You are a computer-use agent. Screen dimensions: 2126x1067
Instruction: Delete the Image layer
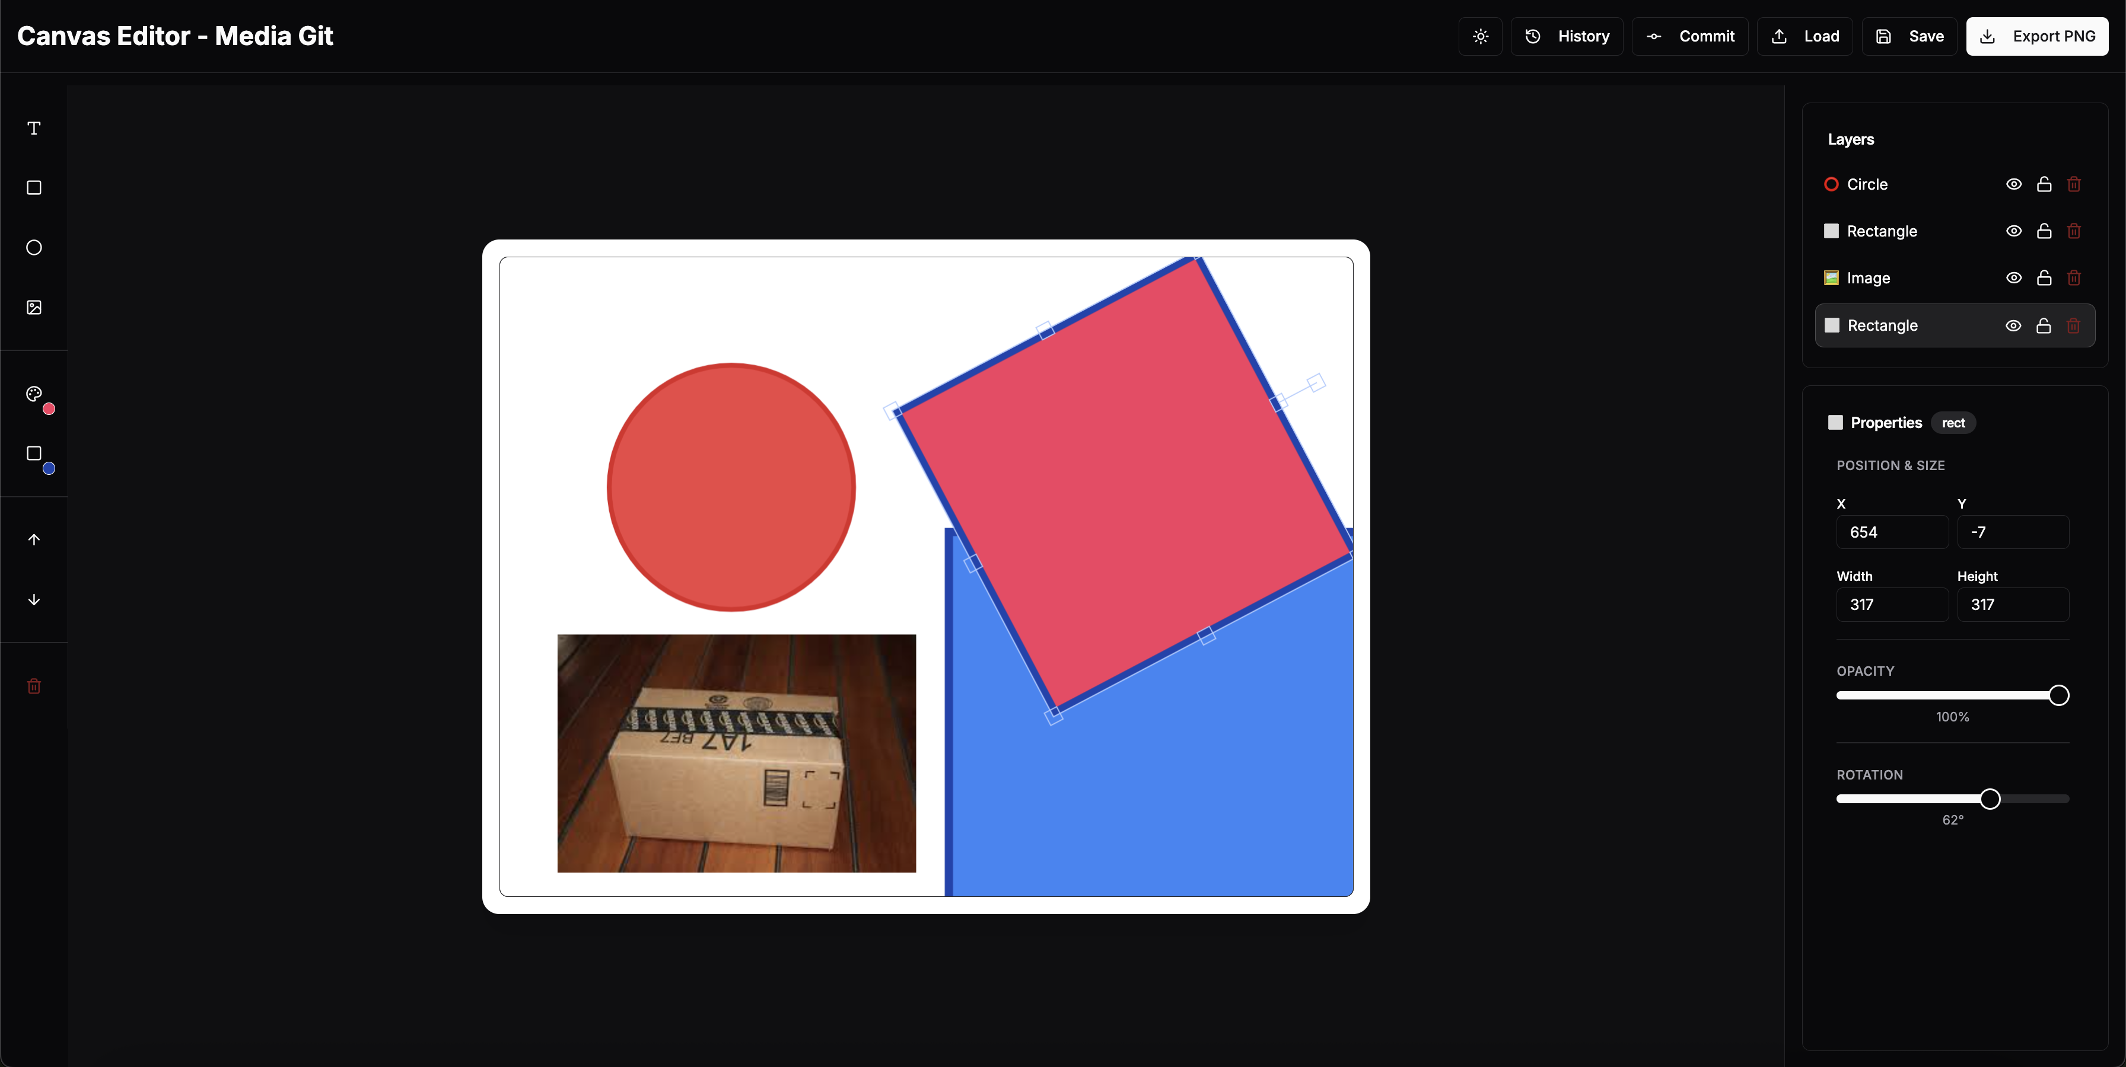[2074, 278]
